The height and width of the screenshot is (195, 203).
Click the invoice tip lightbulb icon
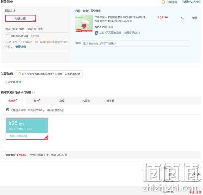pyautogui.click(x=19, y=74)
